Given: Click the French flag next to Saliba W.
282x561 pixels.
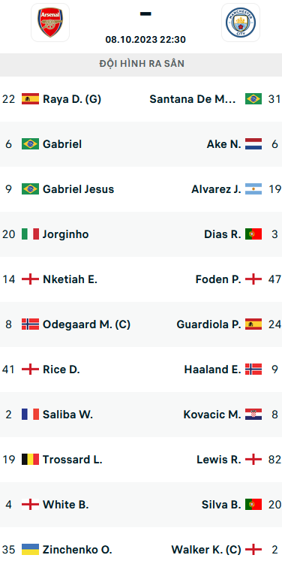Looking at the screenshot, I should 31,415.
